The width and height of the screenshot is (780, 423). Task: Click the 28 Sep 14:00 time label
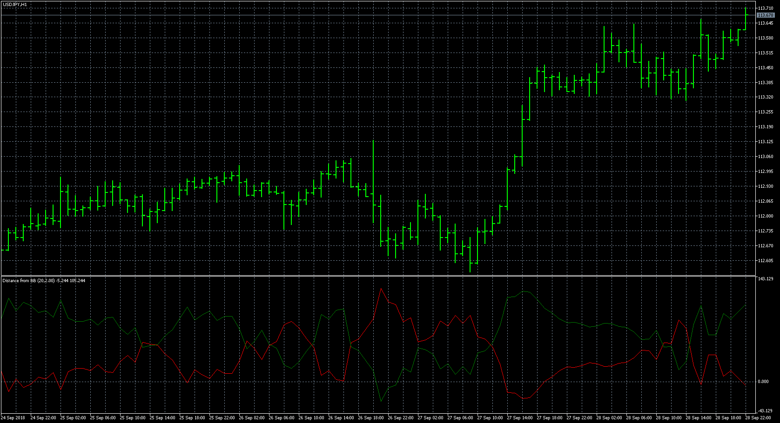point(699,418)
